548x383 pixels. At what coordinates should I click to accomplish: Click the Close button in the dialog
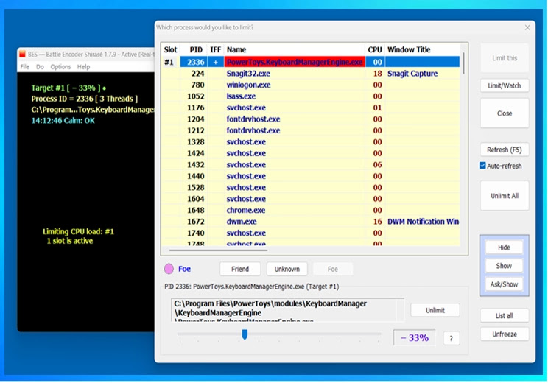[x=505, y=113]
